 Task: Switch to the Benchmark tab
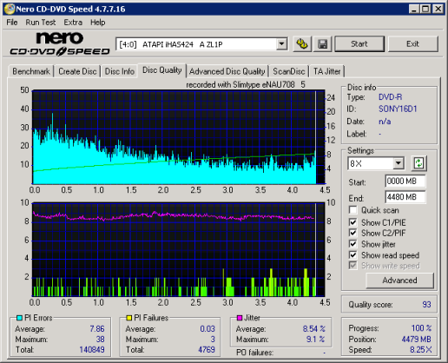click(x=31, y=71)
